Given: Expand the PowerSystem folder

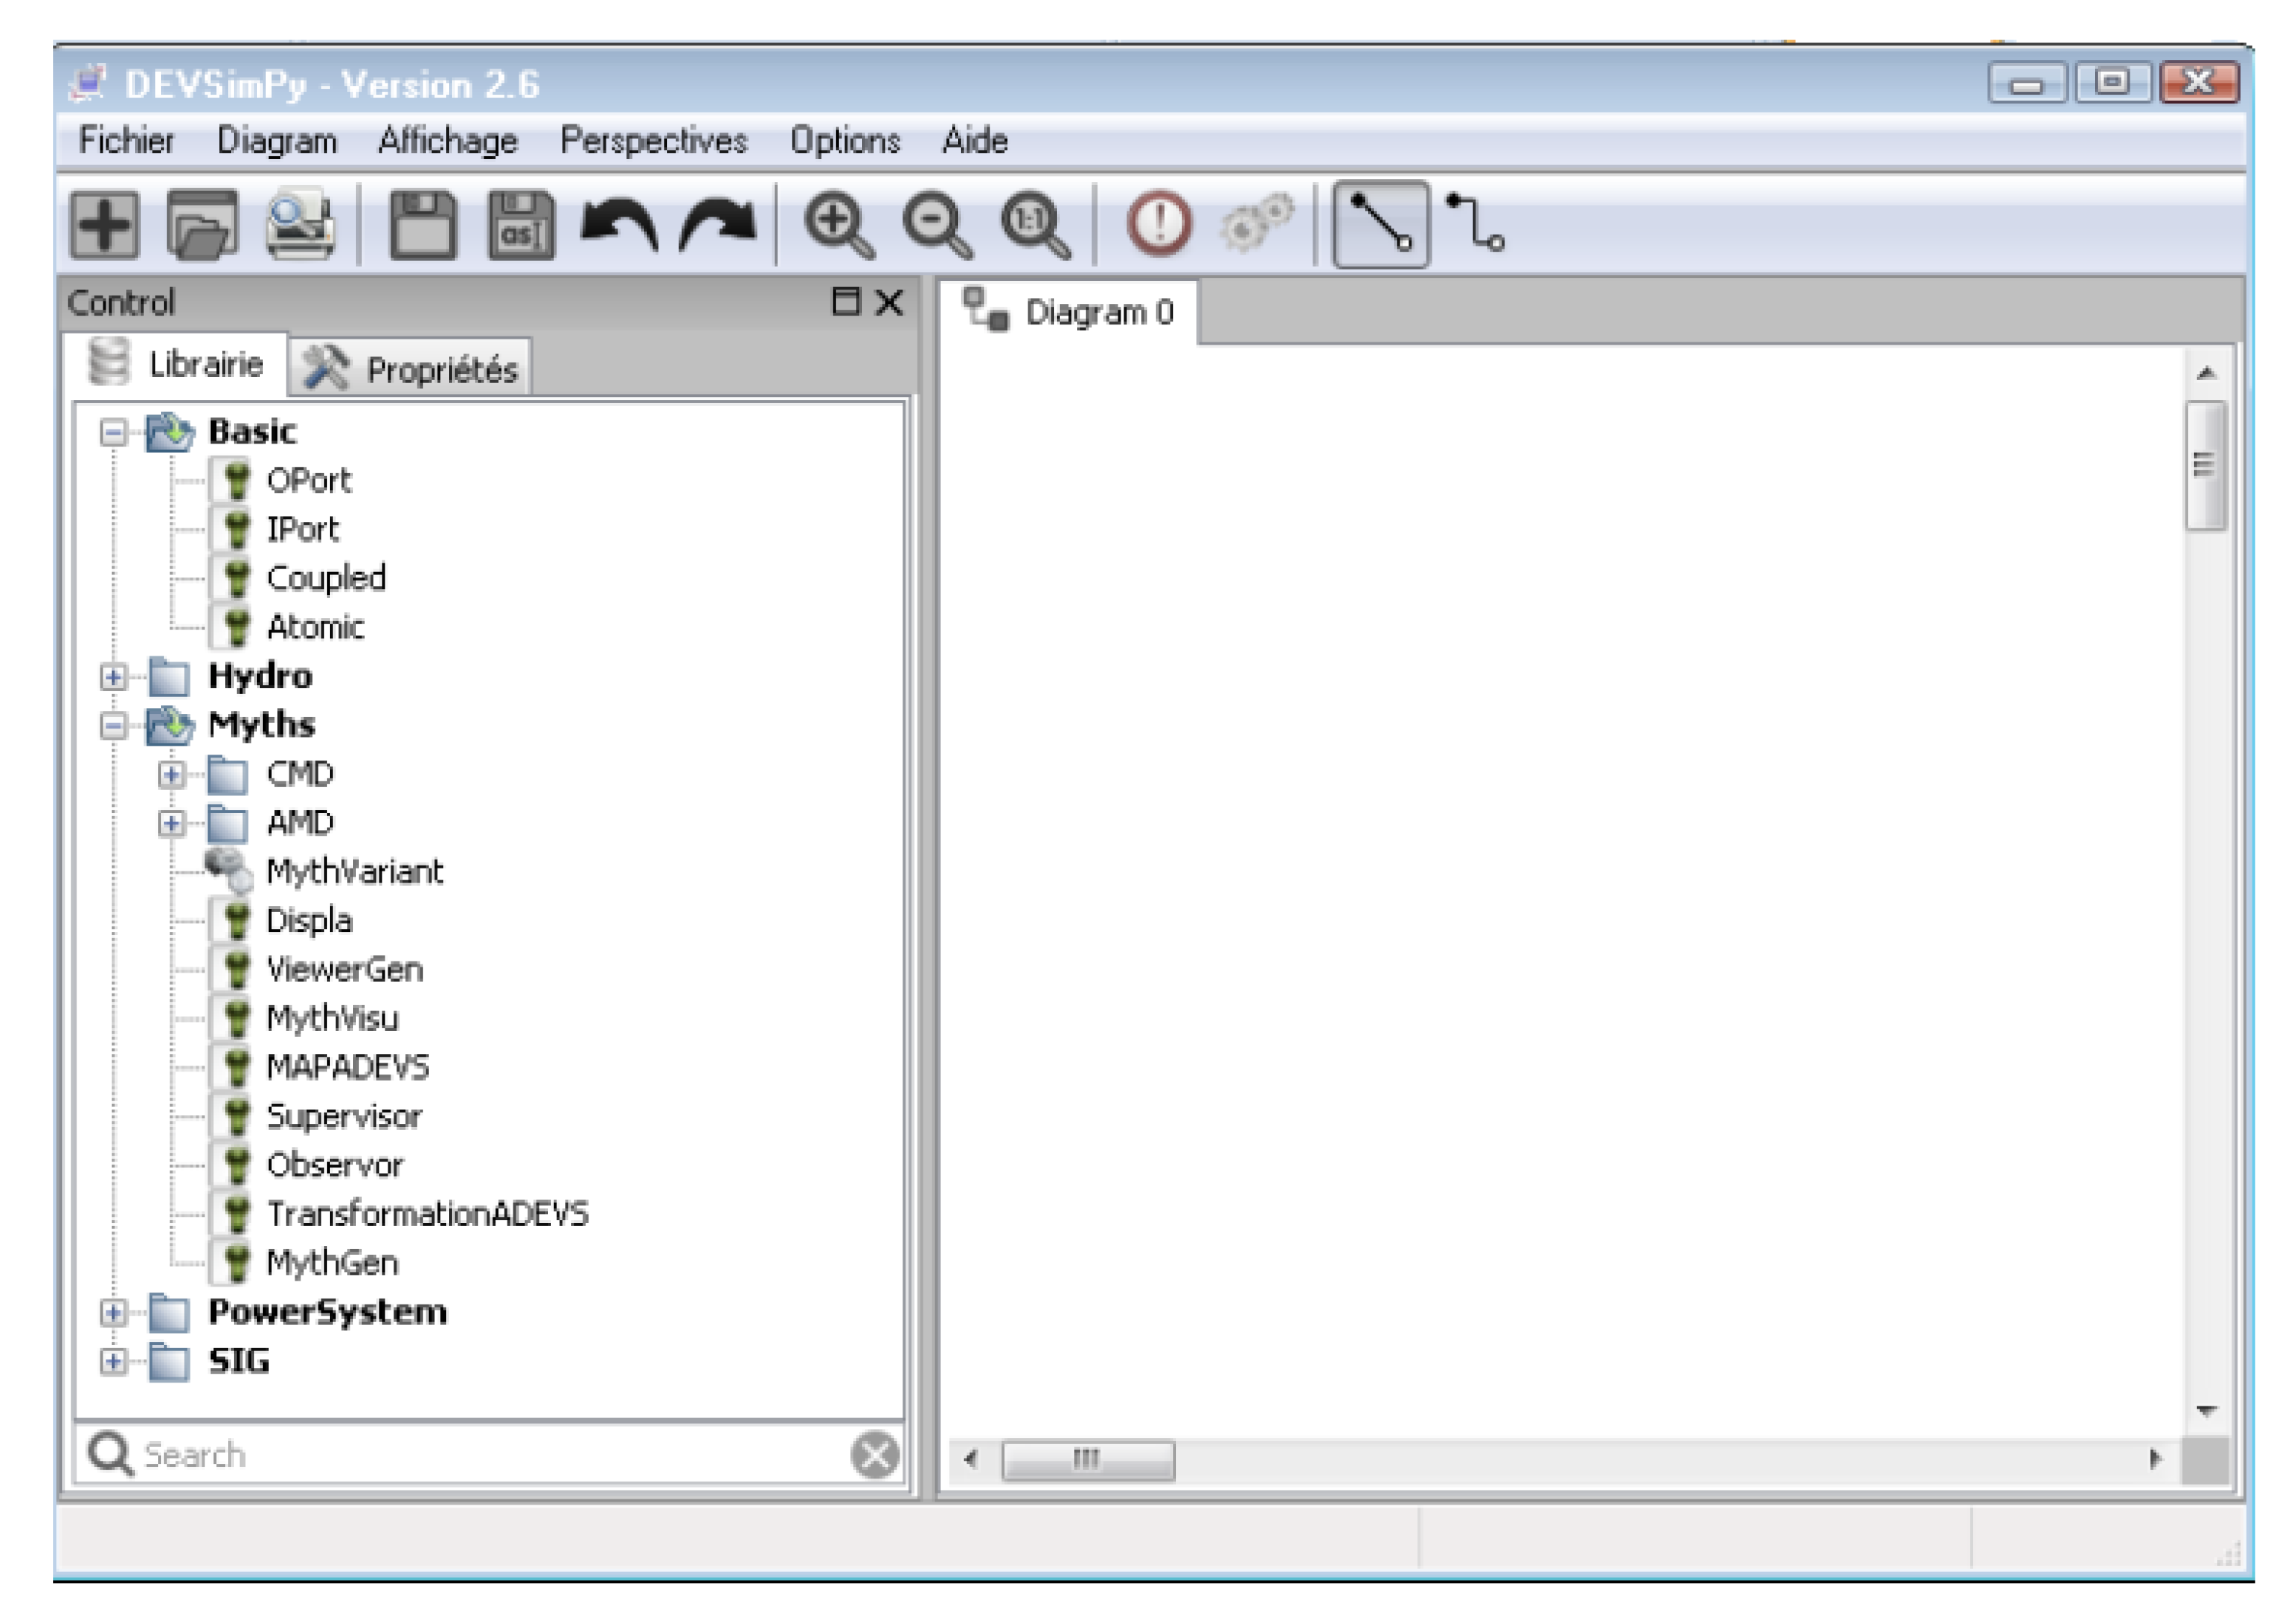Looking at the screenshot, I should tap(113, 1314).
